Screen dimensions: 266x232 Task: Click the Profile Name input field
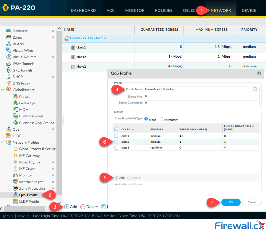tap(201, 89)
